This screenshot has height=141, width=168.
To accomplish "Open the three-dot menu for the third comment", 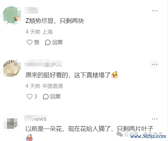I will [155, 119].
